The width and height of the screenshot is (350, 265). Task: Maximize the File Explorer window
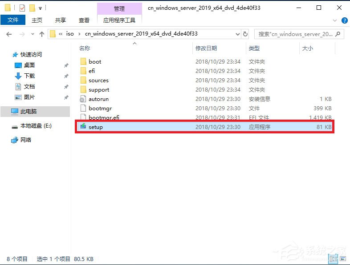point(319,8)
